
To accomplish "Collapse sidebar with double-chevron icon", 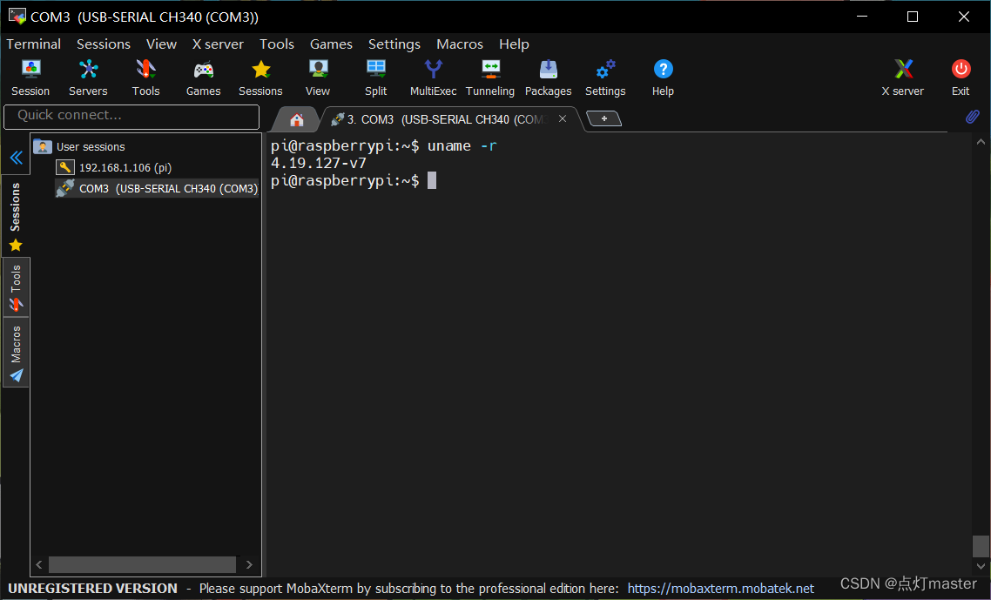I will [x=17, y=158].
